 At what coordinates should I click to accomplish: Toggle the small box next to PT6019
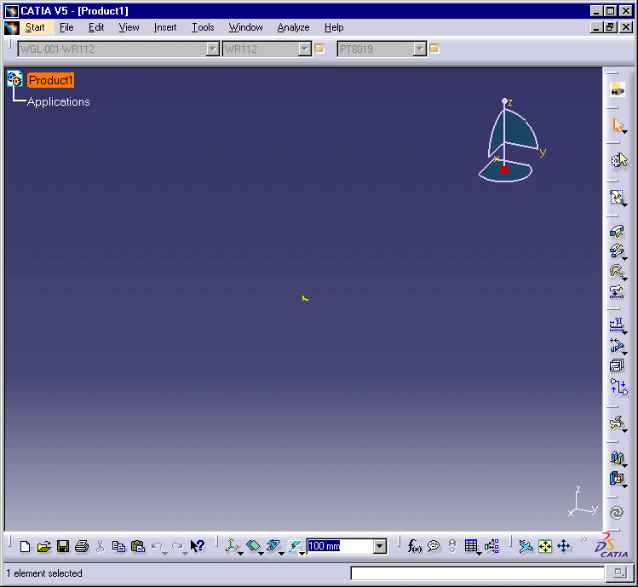[434, 49]
